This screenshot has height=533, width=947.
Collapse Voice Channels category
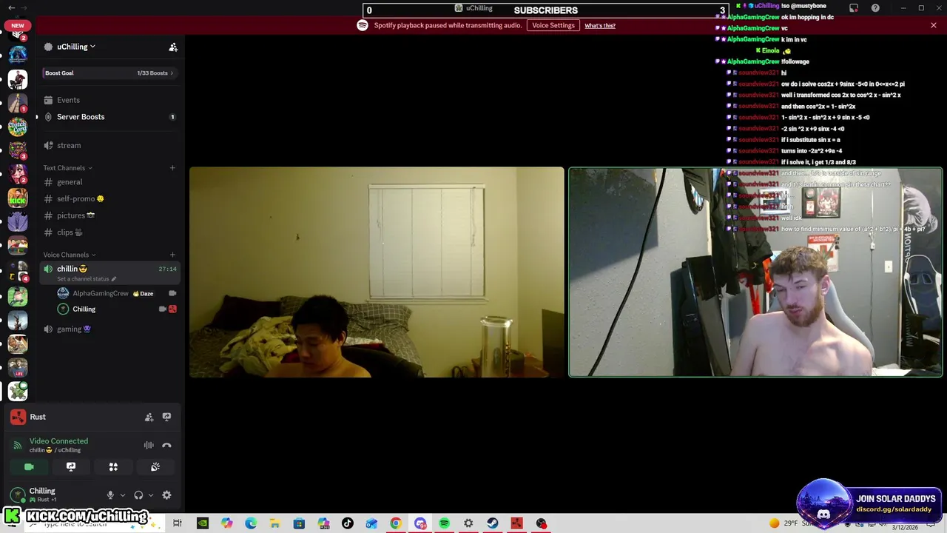click(x=70, y=255)
